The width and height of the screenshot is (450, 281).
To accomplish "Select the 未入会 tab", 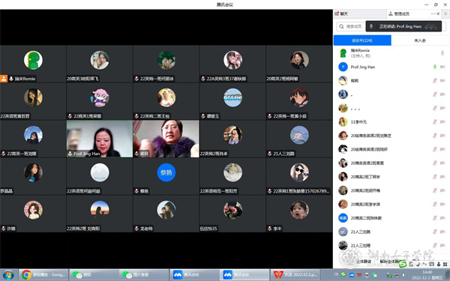I will (420, 40).
